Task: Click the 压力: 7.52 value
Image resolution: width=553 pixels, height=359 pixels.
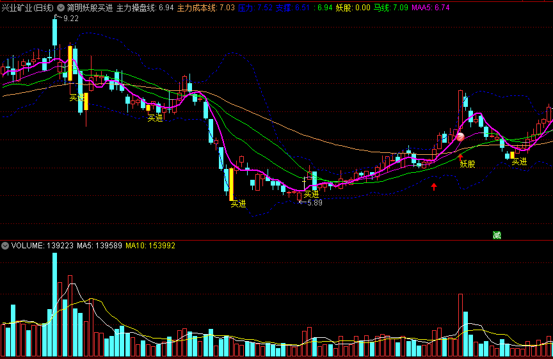Action: coord(255,8)
